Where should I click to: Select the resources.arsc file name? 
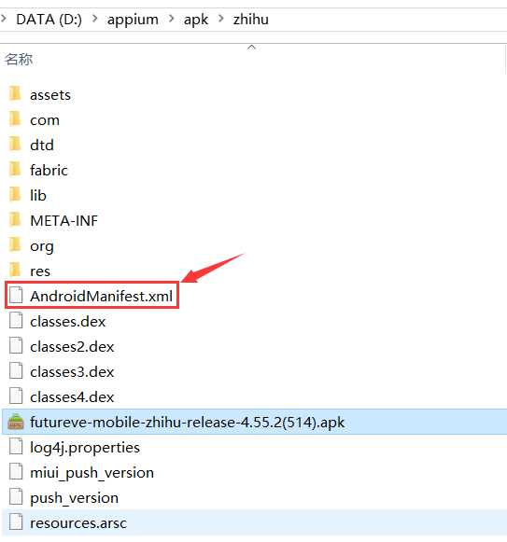click(78, 523)
